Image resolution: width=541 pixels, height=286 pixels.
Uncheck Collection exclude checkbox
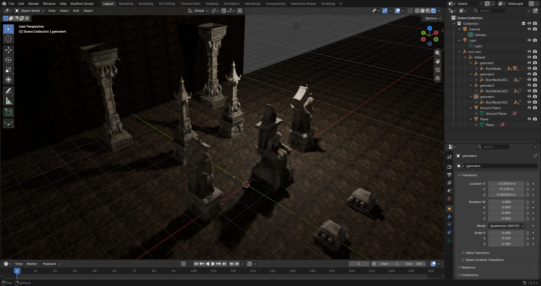tap(524, 23)
